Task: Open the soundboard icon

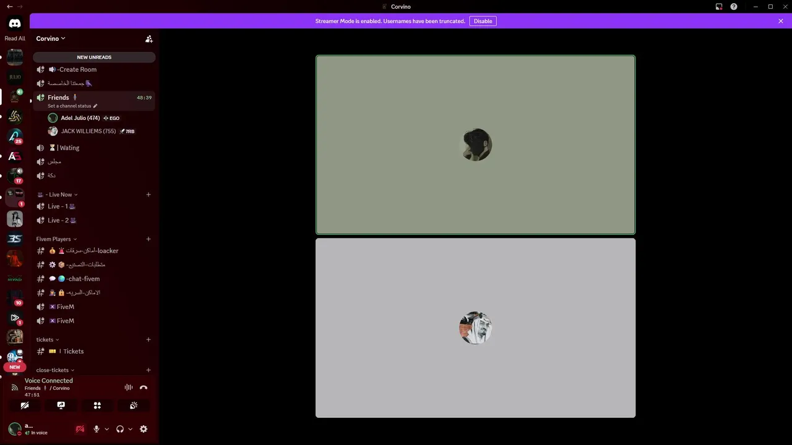Action: coord(134,405)
